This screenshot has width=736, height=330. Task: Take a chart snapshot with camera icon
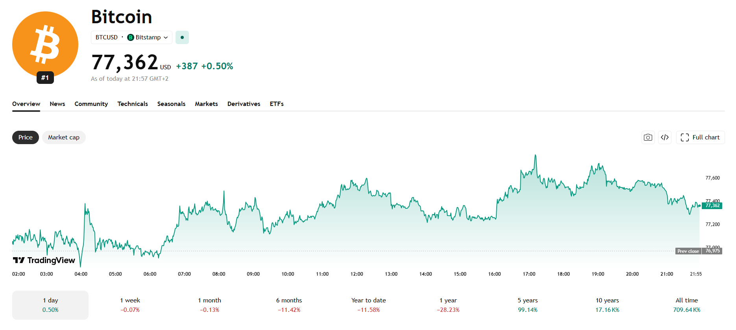tap(648, 137)
